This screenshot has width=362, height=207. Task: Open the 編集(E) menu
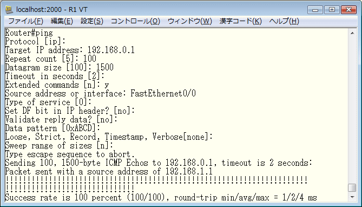pyautogui.click(x=62, y=21)
